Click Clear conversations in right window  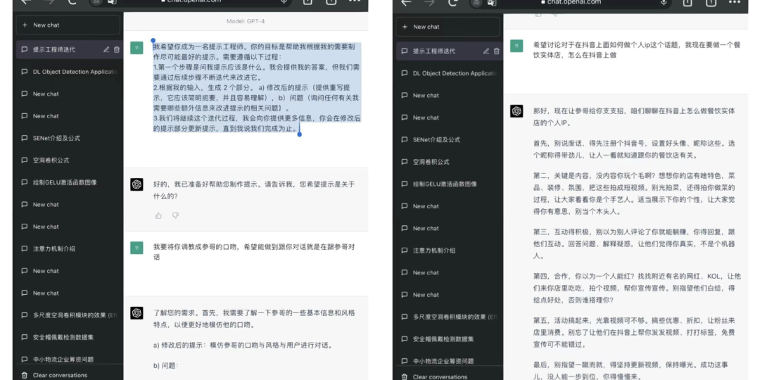[x=440, y=376]
